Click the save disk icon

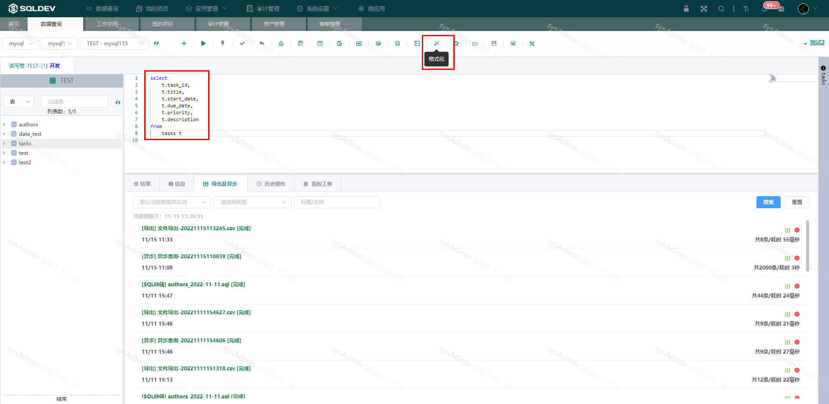click(494, 44)
